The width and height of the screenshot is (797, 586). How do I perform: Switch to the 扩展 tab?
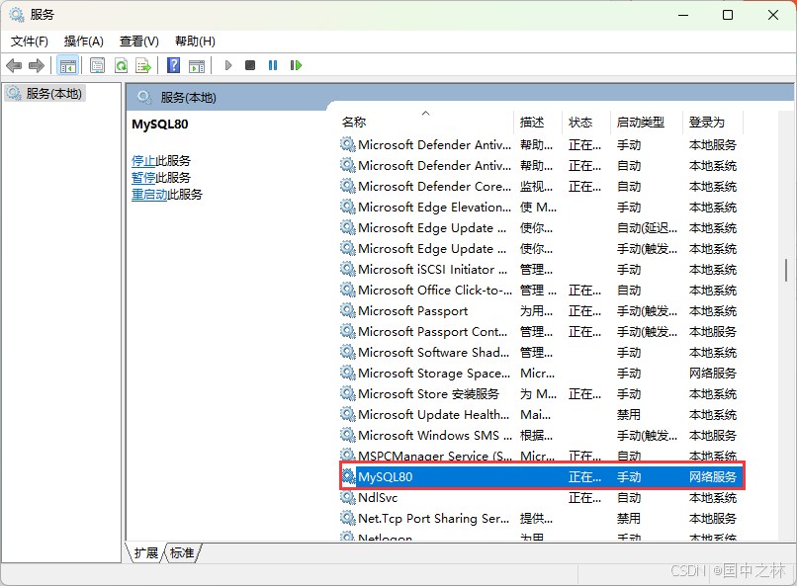[146, 552]
